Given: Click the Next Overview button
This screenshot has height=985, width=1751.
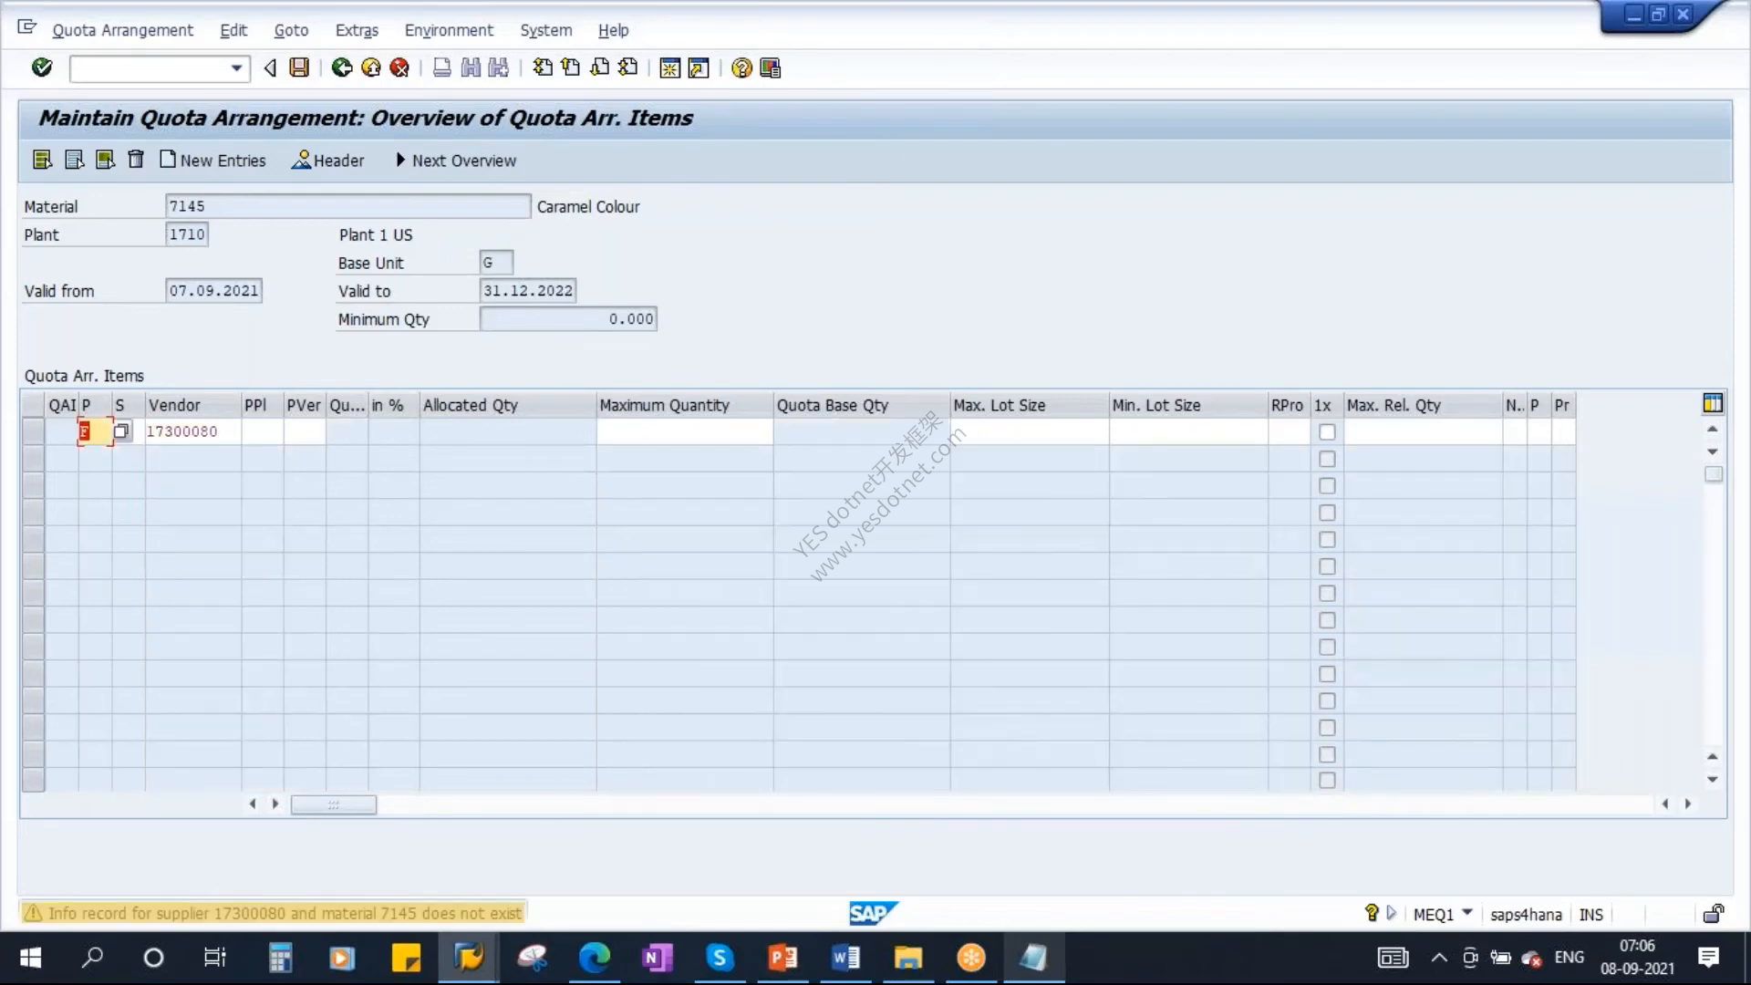Looking at the screenshot, I should [455, 161].
